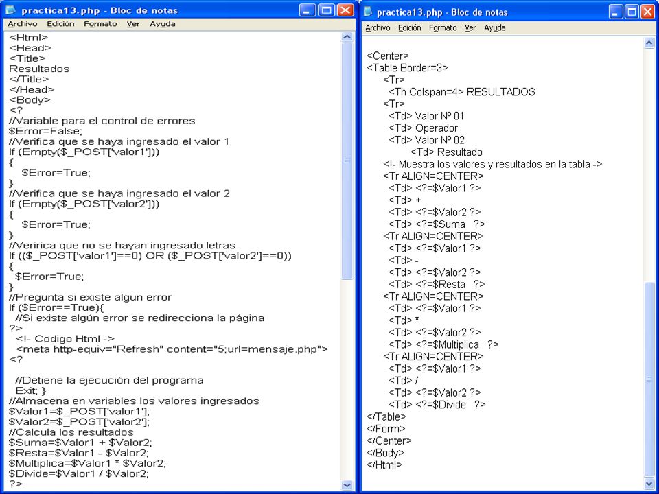Click the scrollbar thumb in right window
The width and height of the screenshot is (659, 494).
pos(649,379)
